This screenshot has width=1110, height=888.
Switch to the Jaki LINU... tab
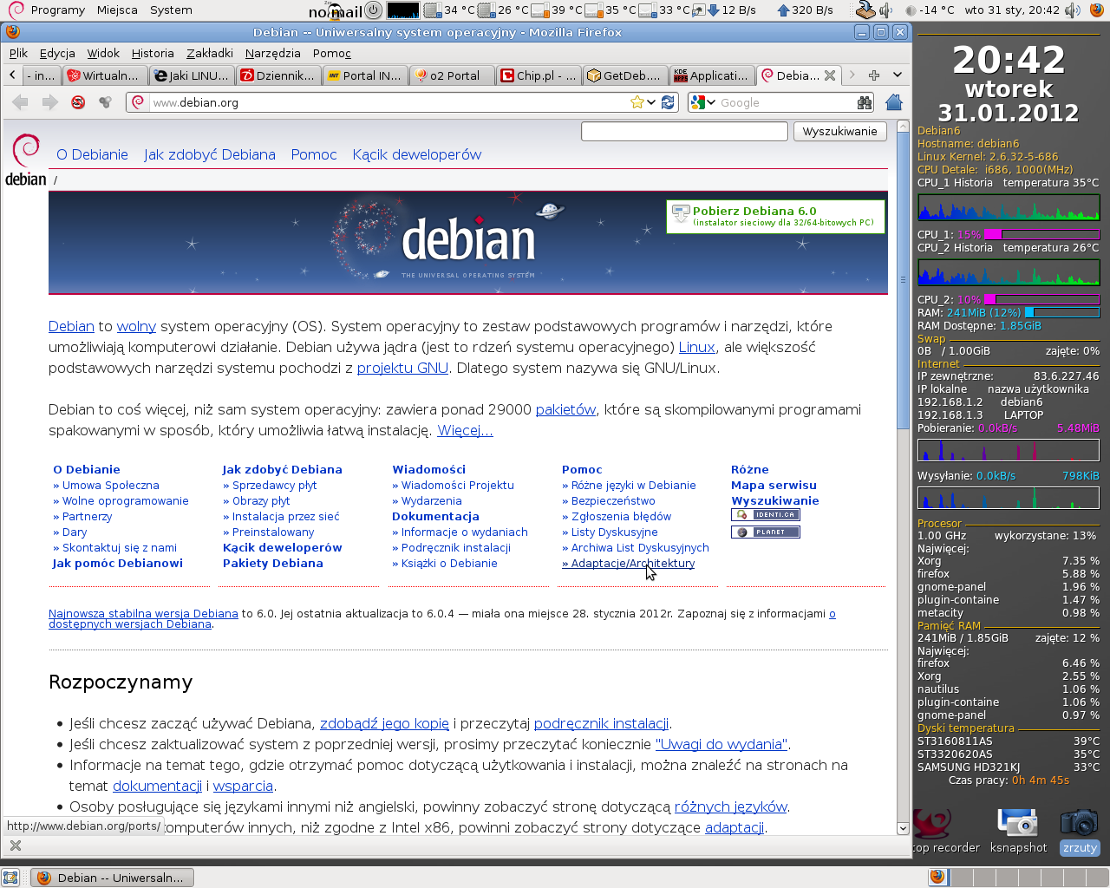193,75
